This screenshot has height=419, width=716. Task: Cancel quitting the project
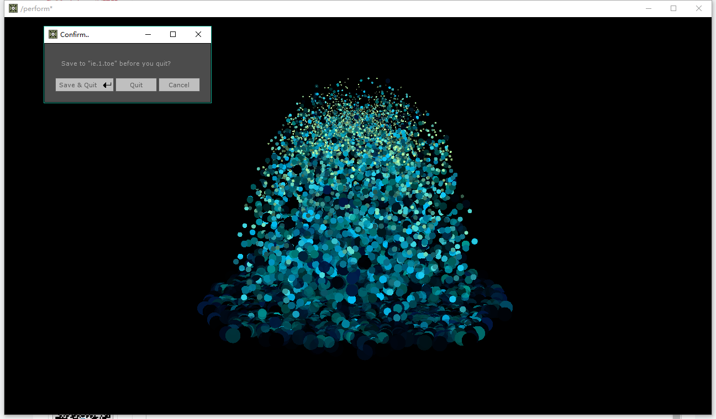(179, 84)
